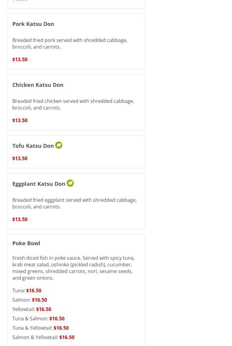Select the Eggplant Katsu Don heading
232x346 pixels.
click(39, 184)
